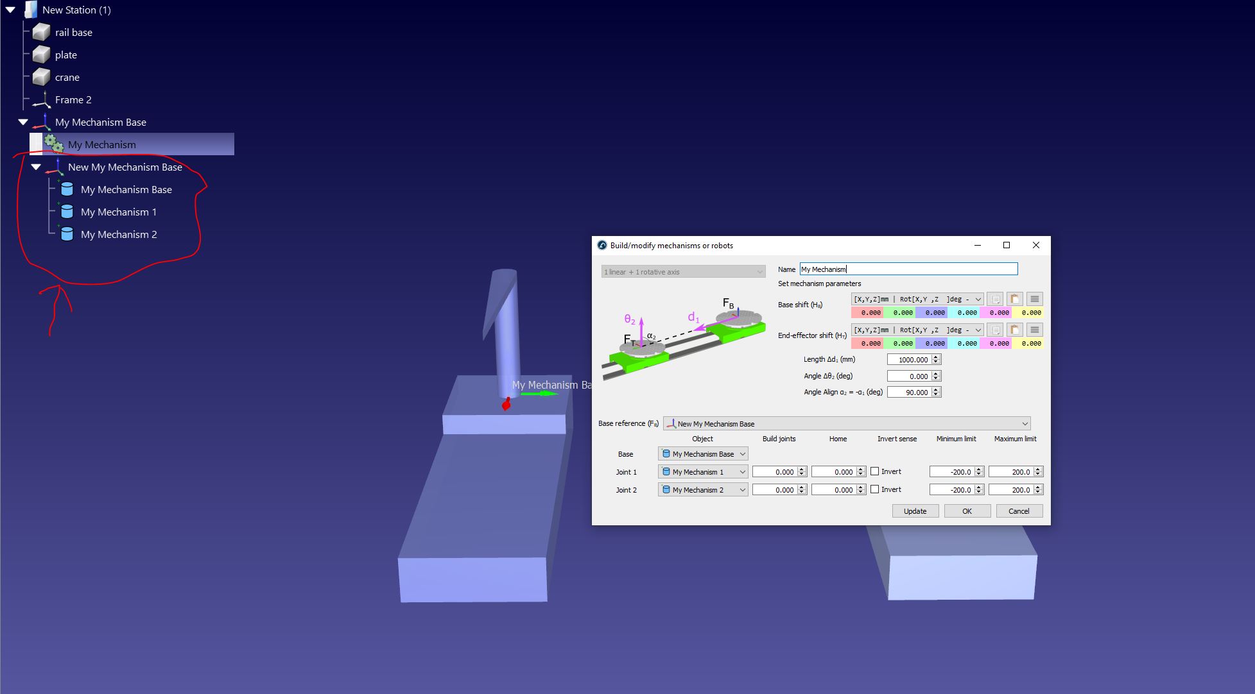Open the options menu icon for End-effector shift
This screenshot has width=1255, height=694.
1034,330
